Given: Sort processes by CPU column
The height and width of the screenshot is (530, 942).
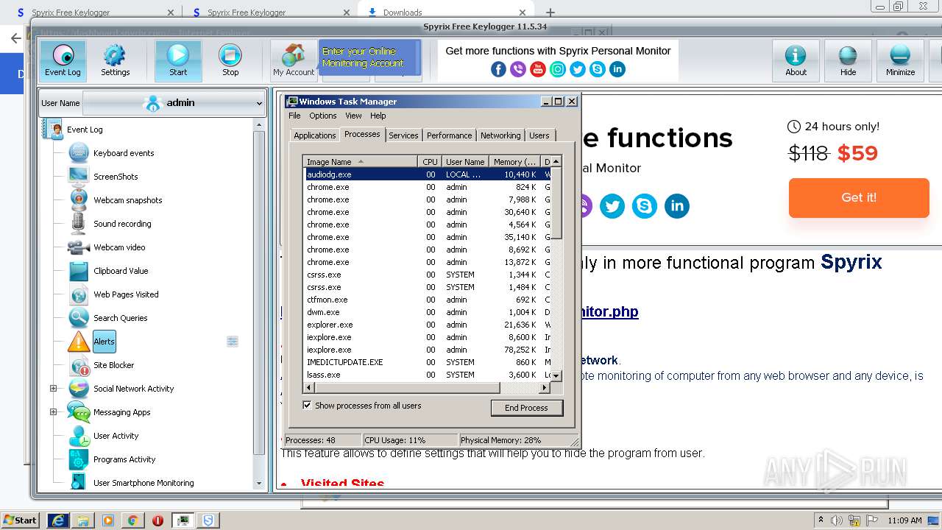Looking at the screenshot, I should coord(430,161).
